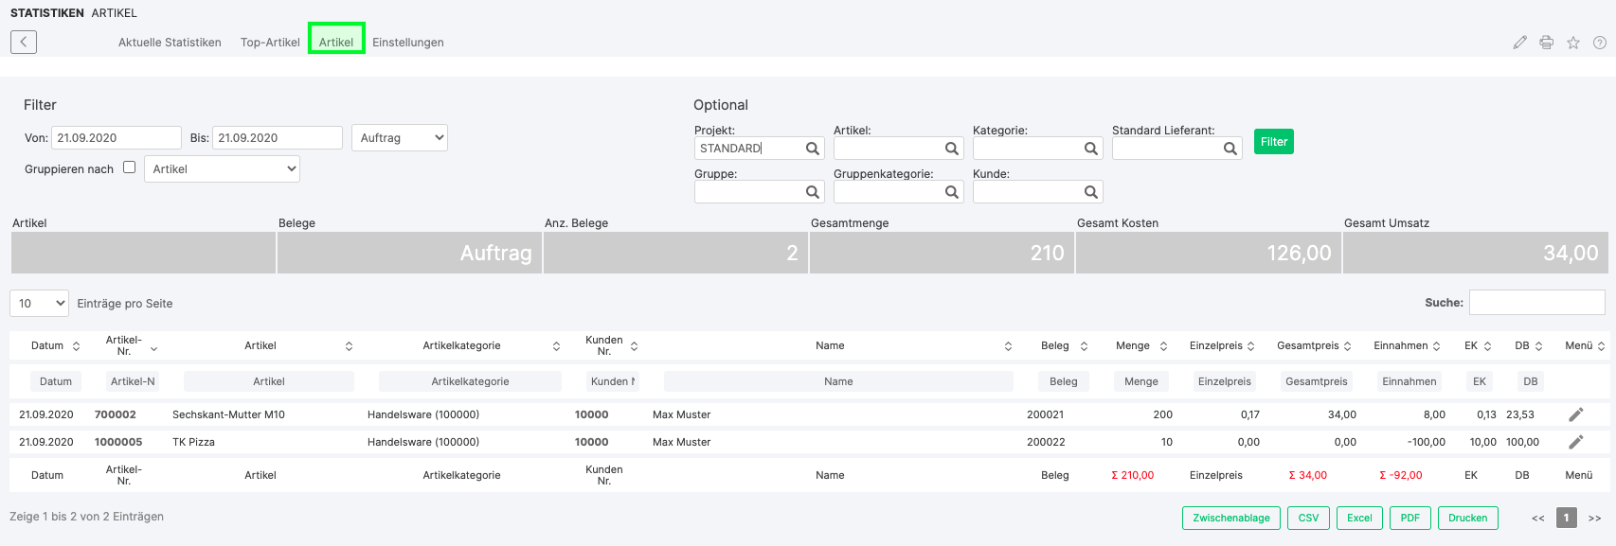Open entries per page dropdown

[x=39, y=304]
